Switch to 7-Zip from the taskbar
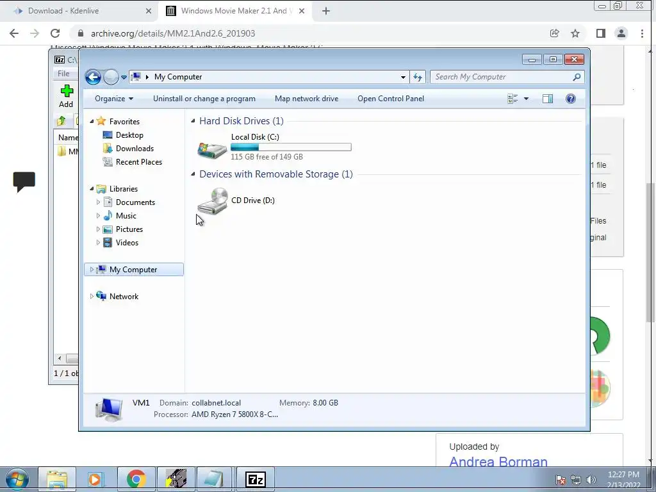Image resolution: width=656 pixels, height=492 pixels. pyautogui.click(x=256, y=479)
